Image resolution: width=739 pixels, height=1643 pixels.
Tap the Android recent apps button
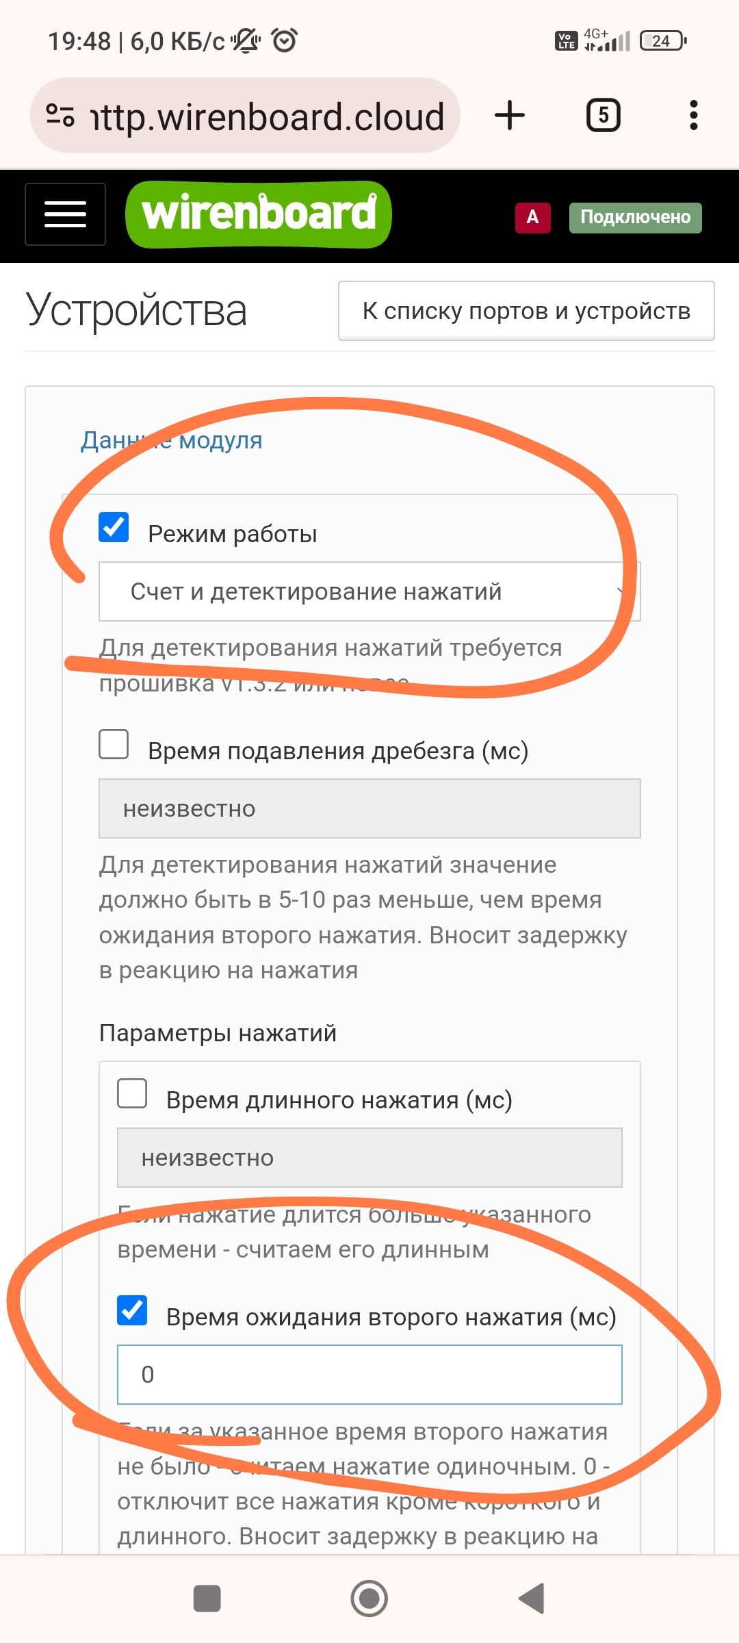tap(207, 1599)
